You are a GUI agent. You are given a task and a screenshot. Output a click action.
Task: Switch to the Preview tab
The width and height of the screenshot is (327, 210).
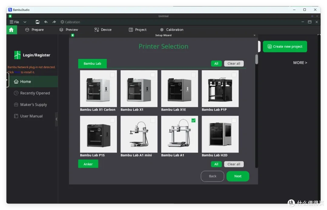click(x=69, y=30)
